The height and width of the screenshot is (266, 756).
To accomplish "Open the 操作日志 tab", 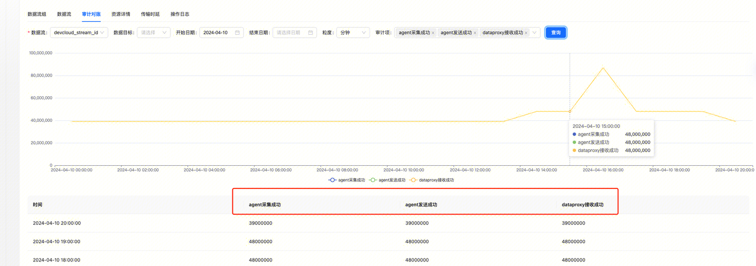I will [180, 14].
